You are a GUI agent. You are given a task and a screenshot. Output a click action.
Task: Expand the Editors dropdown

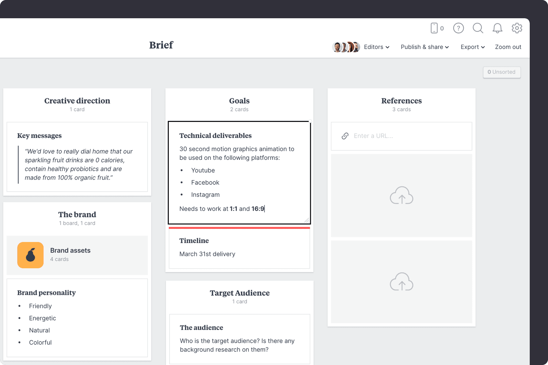(x=376, y=47)
